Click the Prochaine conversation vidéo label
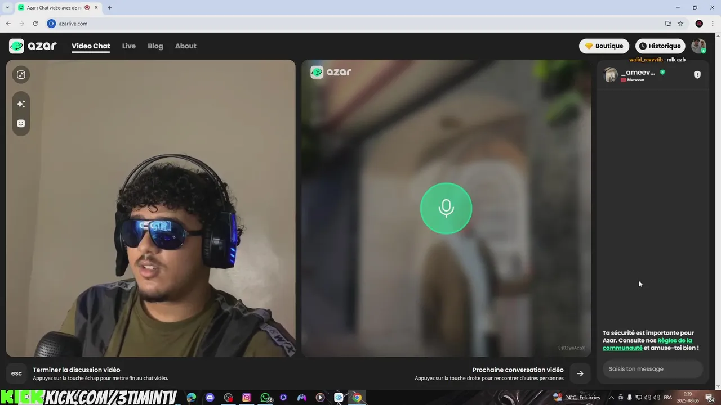Viewport: 721px width, 405px height. coord(518,370)
